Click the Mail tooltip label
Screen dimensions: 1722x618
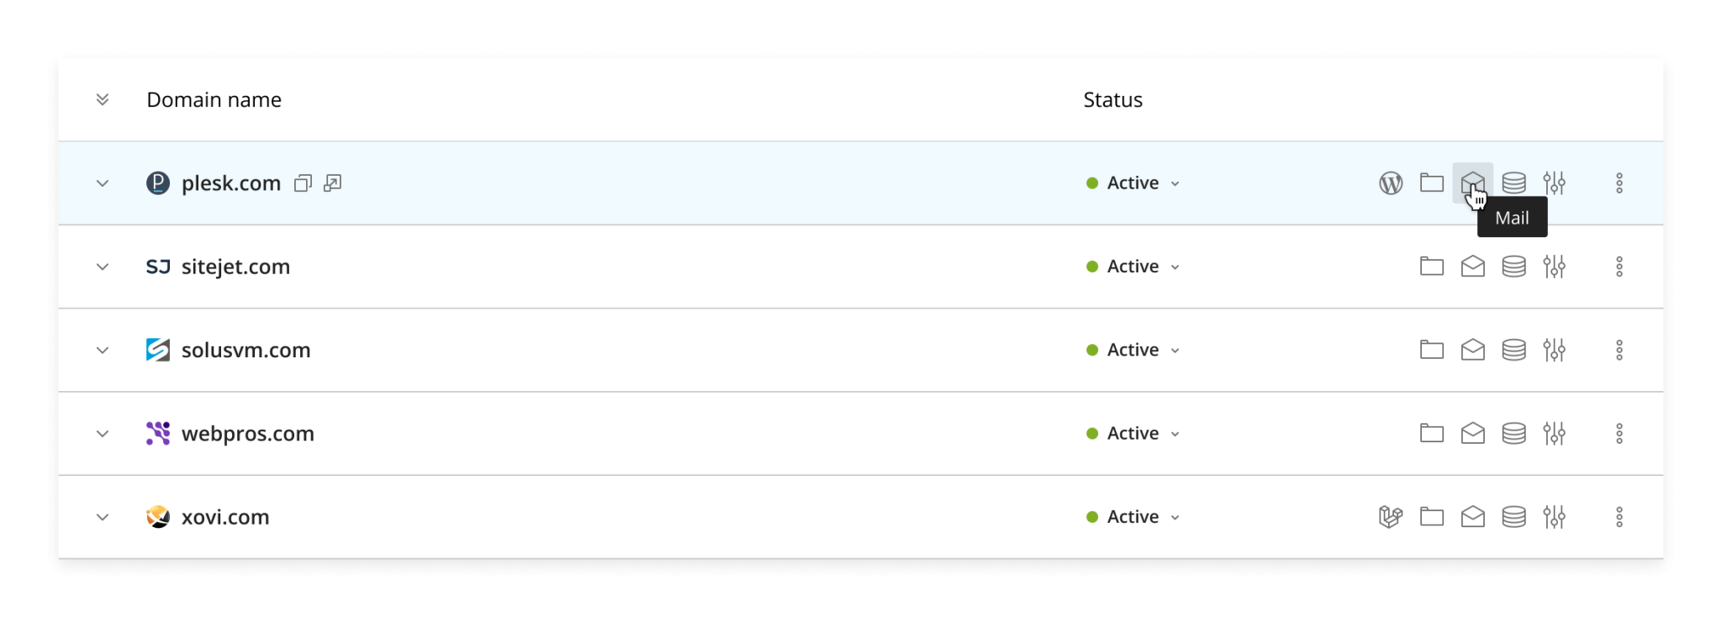point(1512,217)
